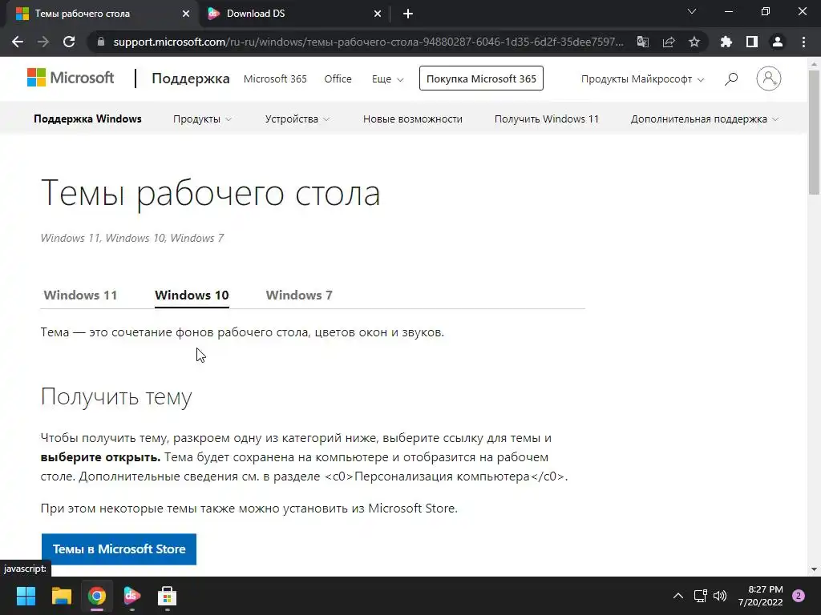821x615 pixels.
Task: Show hidden system tray icons
Action: 678,596
